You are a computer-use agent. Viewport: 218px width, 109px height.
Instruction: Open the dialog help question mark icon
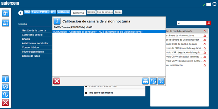pos(153,81)
